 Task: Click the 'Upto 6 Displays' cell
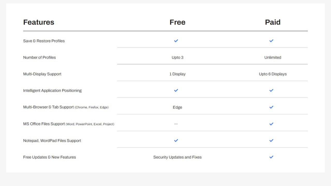point(273,74)
